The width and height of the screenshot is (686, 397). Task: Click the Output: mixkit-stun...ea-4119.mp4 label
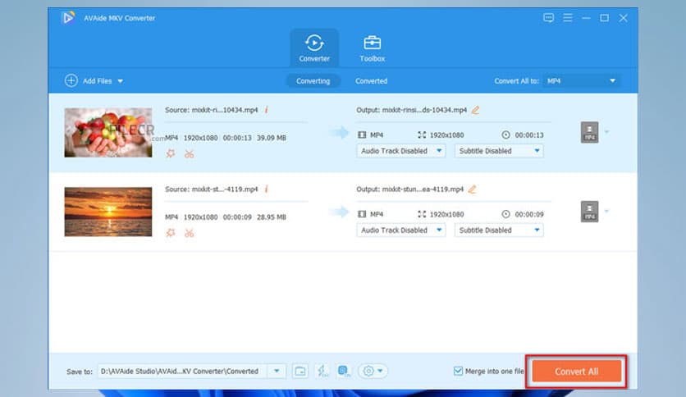point(409,189)
